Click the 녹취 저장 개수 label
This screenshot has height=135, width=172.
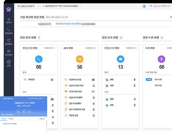point(151,72)
